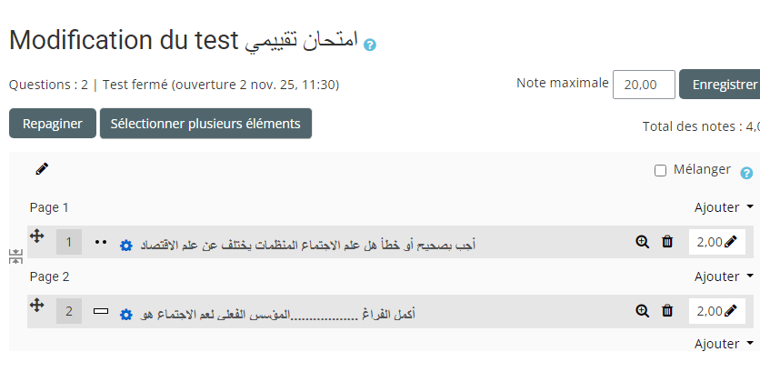Click move handle for question 2
760x382 pixels.
37,305
